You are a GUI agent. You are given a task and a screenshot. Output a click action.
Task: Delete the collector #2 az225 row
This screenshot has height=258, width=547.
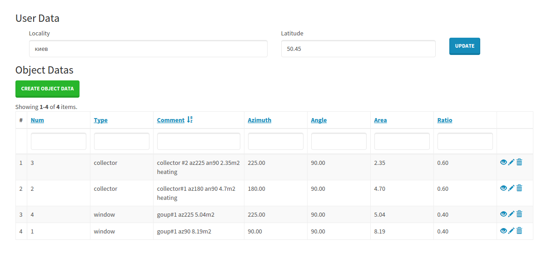pyautogui.click(x=519, y=162)
